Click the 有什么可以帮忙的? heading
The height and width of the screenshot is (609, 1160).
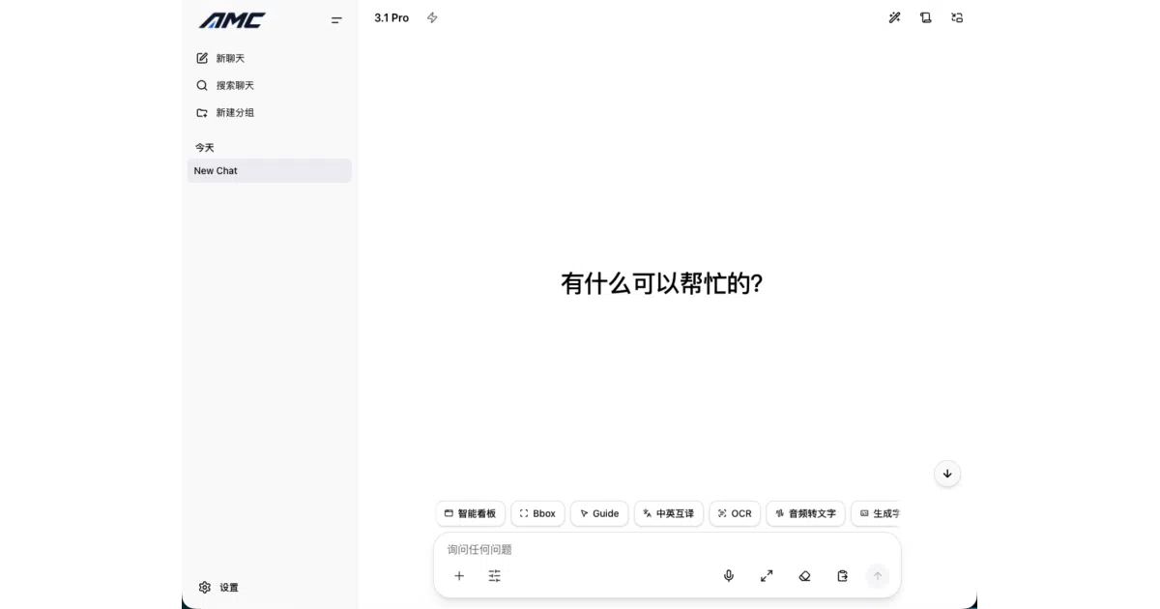click(662, 283)
